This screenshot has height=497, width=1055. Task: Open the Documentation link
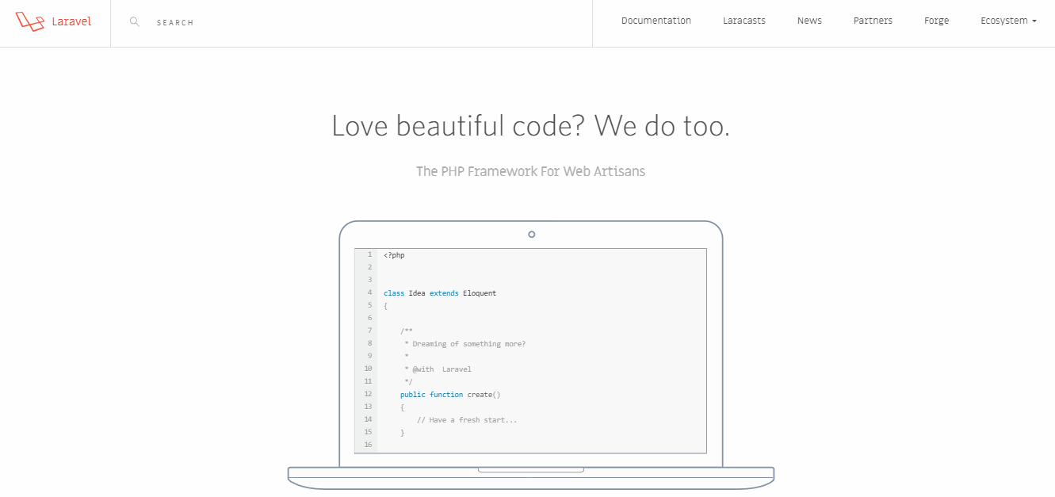point(656,21)
